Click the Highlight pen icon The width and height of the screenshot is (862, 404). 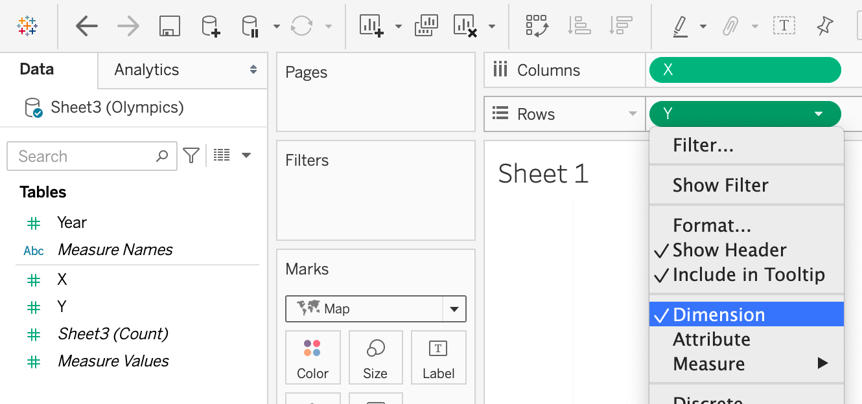[680, 26]
